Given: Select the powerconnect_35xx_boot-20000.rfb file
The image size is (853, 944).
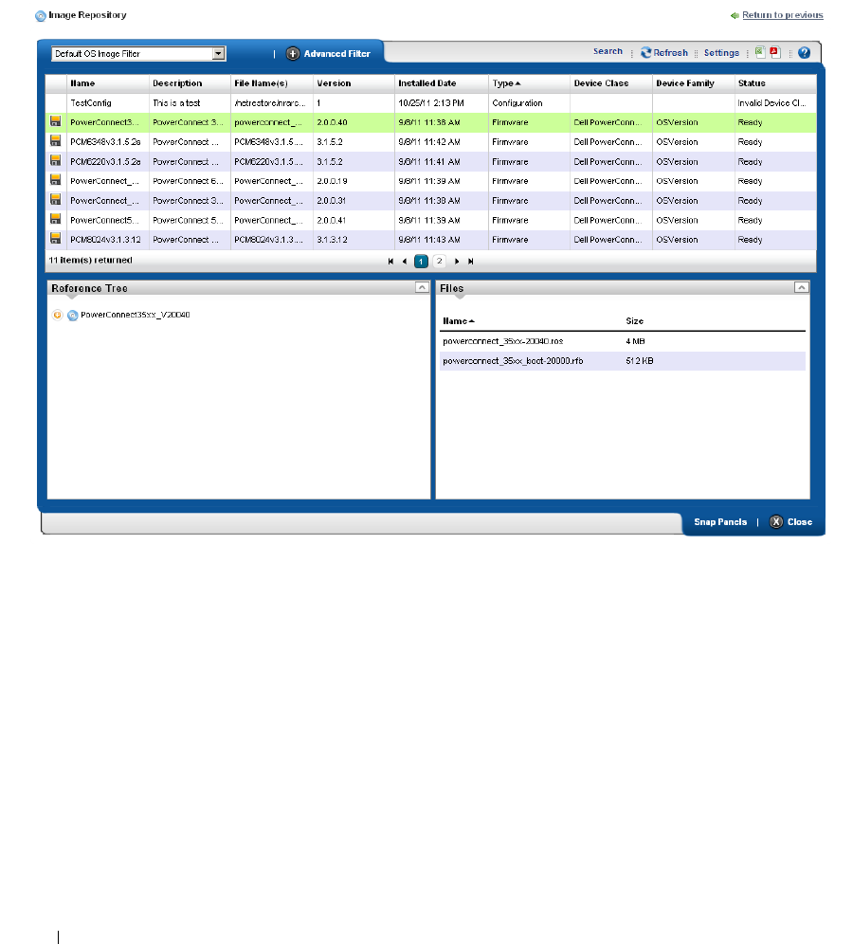Looking at the screenshot, I should point(513,361).
